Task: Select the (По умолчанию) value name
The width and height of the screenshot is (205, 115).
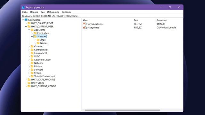Action: click(95, 24)
